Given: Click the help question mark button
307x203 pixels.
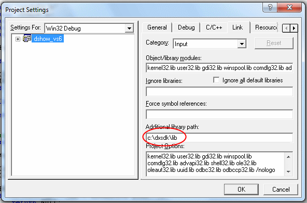Looking at the screenshot, I should 270,8.
